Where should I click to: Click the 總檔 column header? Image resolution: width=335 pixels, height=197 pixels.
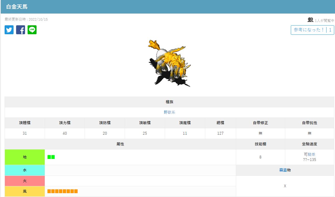(x=221, y=123)
